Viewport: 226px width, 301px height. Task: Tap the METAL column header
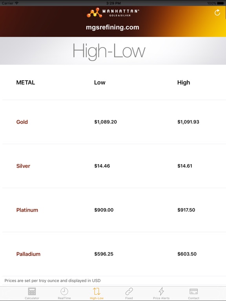coord(26,83)
